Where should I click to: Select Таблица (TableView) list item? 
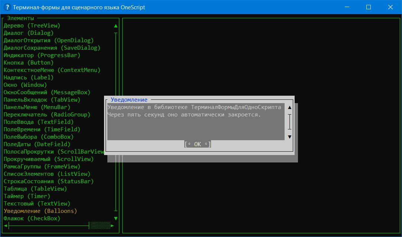tap(35, 189)
